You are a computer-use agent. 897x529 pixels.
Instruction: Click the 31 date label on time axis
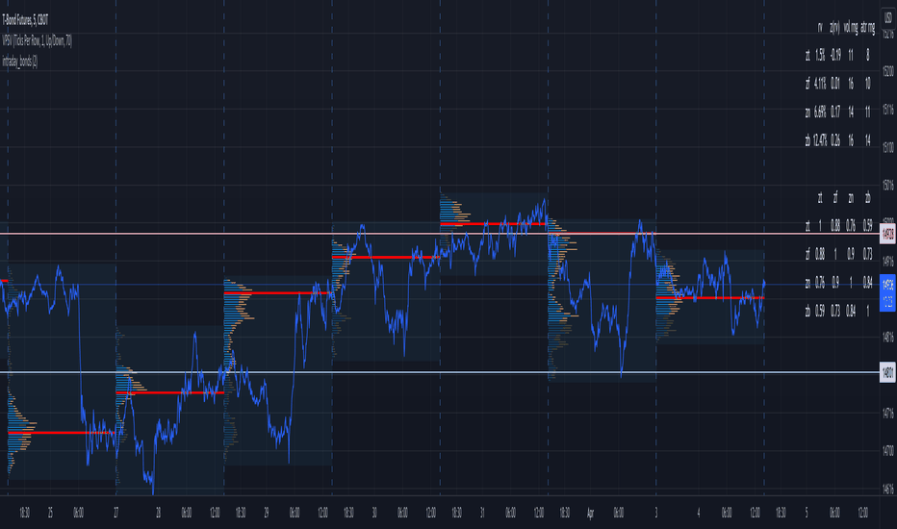click(482, 513)
